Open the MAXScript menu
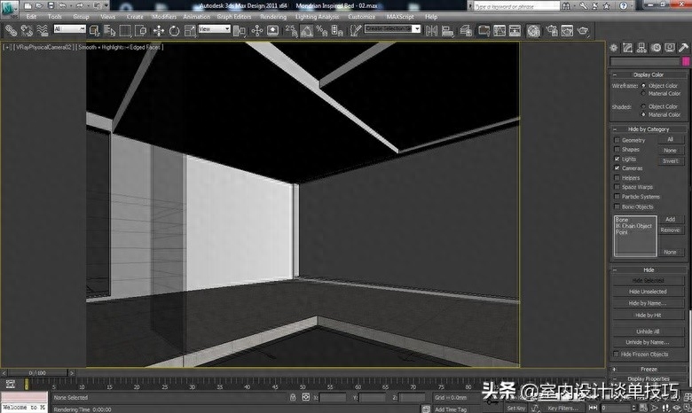This screenshot has width=692, height=413. [x=400, y=17]
